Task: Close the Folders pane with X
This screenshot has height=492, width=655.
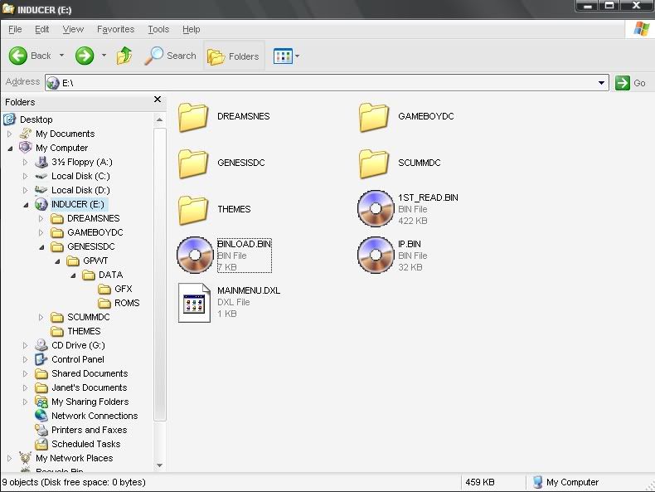Action: pyautogui.click(x=158, y=99)
